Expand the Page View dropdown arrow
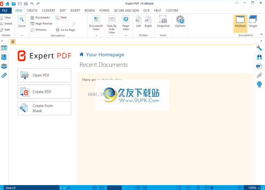 pos(126,36)
